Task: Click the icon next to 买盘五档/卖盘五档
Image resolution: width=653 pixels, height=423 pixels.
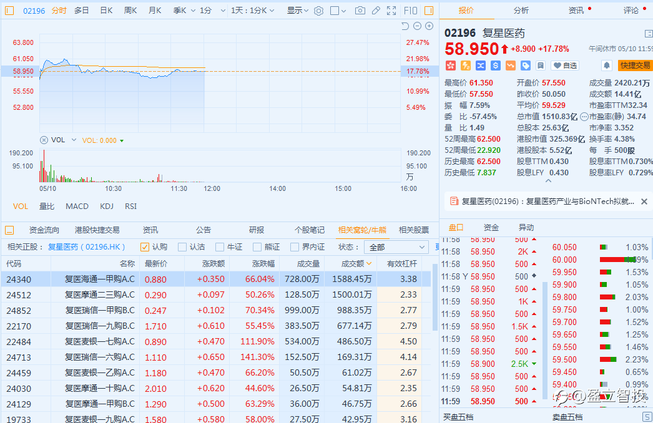Action: coord(647,416)
